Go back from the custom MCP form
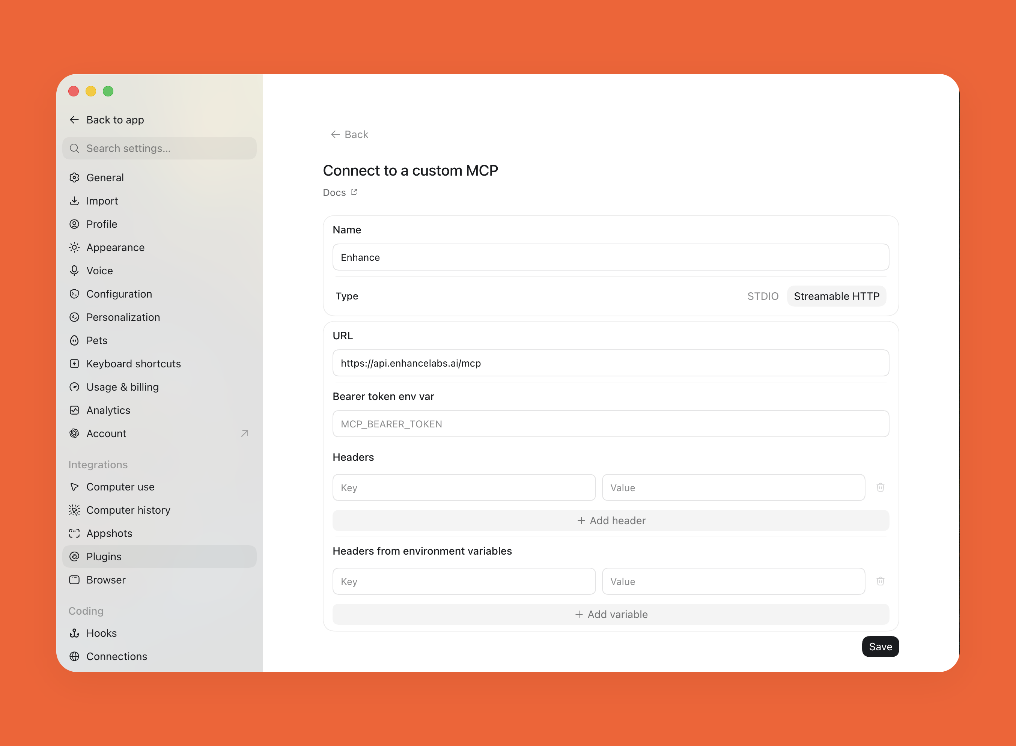1016x746 pixels. pos(349,135)
